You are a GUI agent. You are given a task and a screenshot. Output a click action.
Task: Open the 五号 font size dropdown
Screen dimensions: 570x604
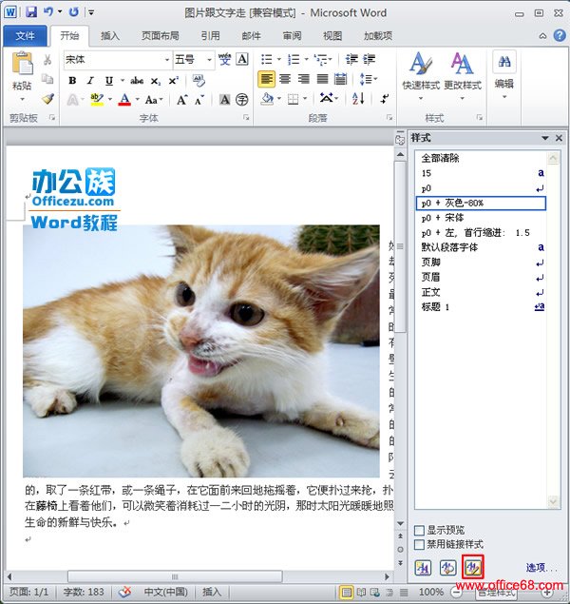(x=208, y=60)
